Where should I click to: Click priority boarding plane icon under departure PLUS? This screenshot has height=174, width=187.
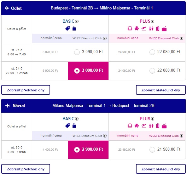[x=144, y=28]
